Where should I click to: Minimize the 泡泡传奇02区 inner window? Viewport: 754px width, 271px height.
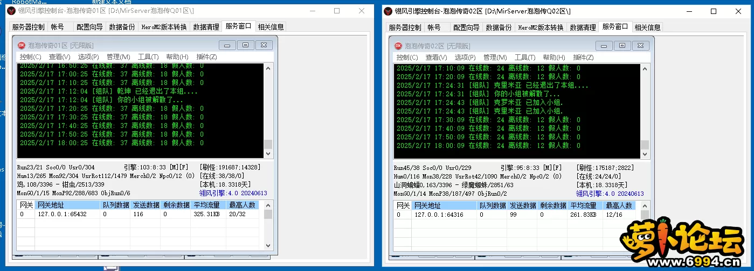604,46
